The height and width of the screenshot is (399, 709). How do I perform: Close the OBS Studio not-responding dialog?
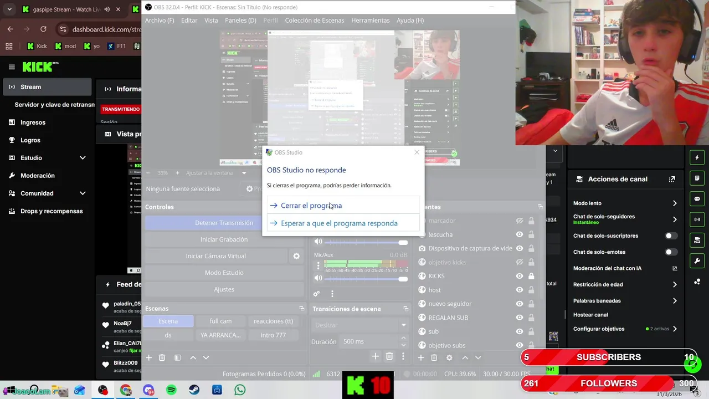417,152
